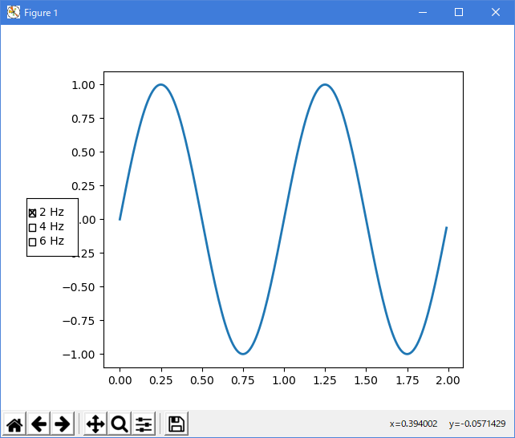This screenshot has height=438, width=515.
Task: Activate the Pan axes tool
Action: coord(95,424)
